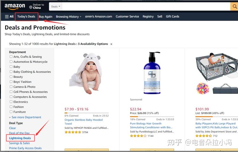Click the star rating of Baby Playpen
Viewport: 238px width, 152px height.
pyautogui.click(x=203, y=136)
